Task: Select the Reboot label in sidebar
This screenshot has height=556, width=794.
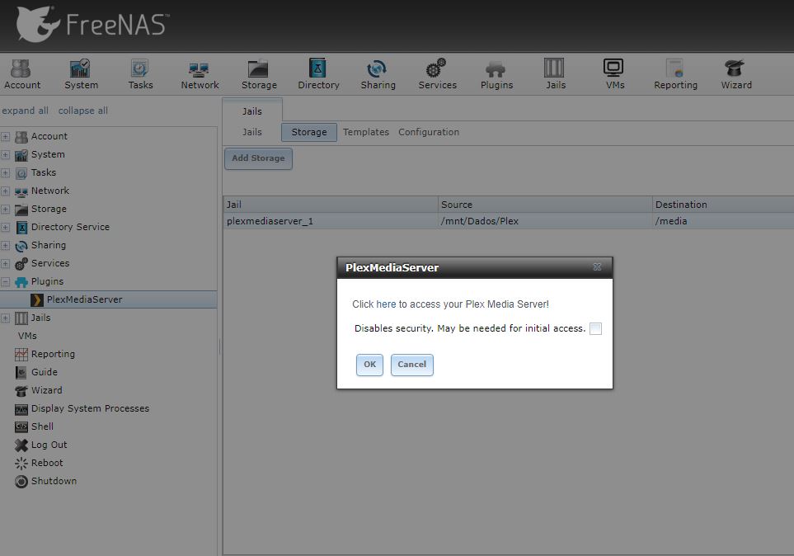Action: [x=47, y=463]
